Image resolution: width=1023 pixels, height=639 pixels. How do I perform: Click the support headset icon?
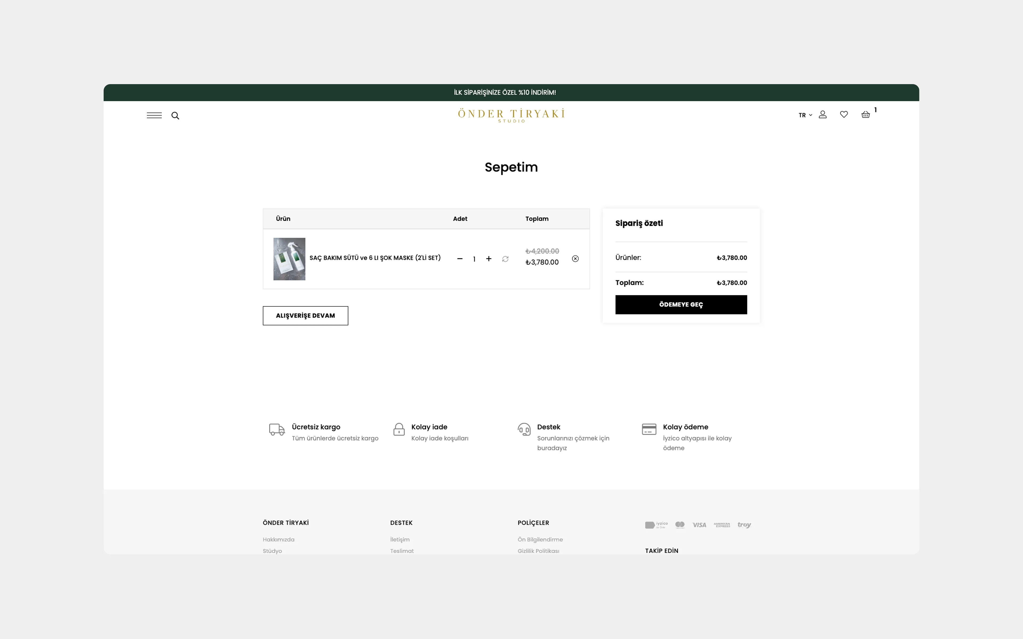click(524, 429)
